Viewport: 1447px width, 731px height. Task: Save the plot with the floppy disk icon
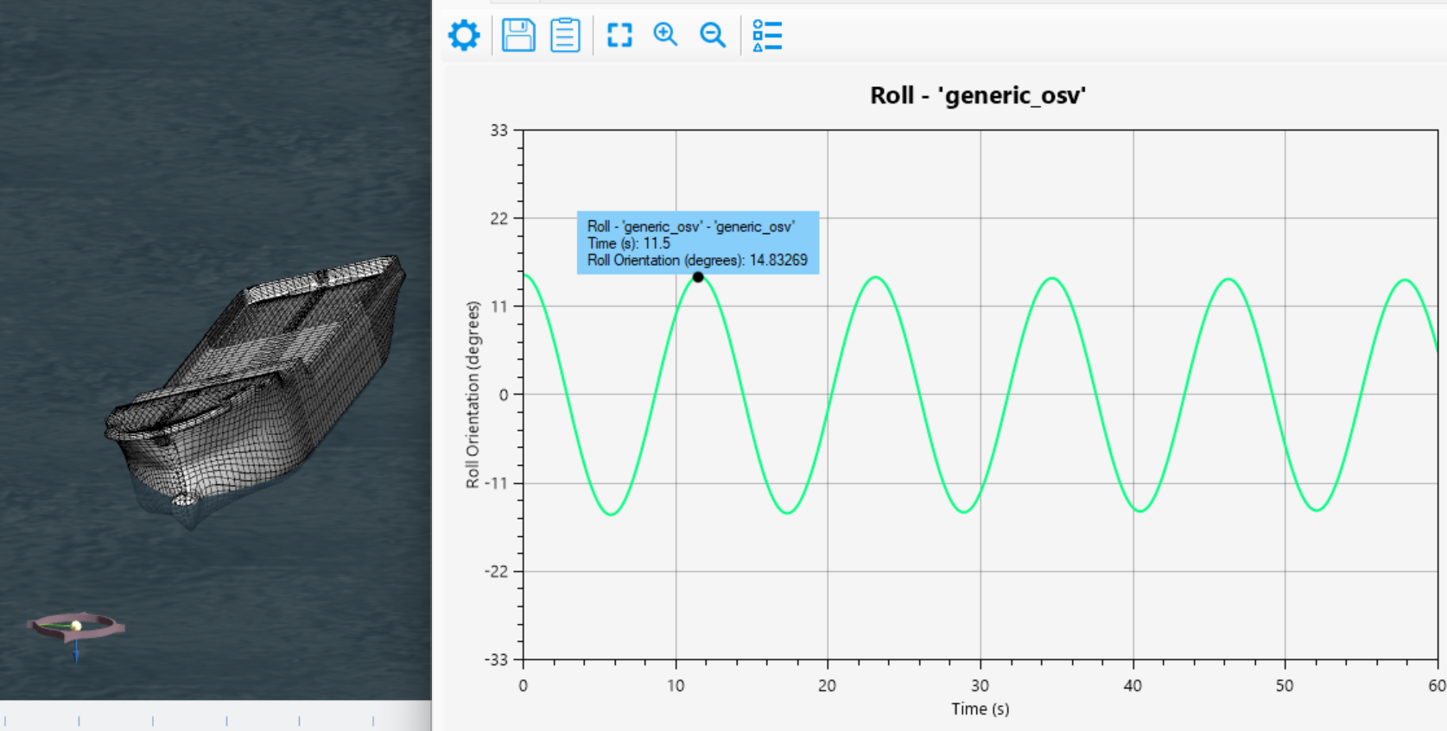pyautogui.click(x=518, y=35)
